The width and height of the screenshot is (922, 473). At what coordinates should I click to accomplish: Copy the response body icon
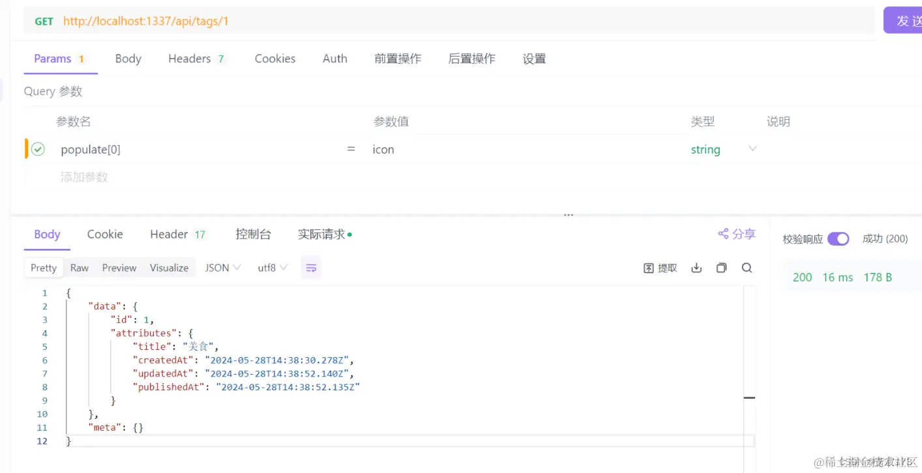click(721, 268)
